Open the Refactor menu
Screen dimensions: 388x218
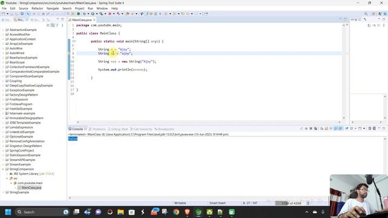tap(38, 8)
